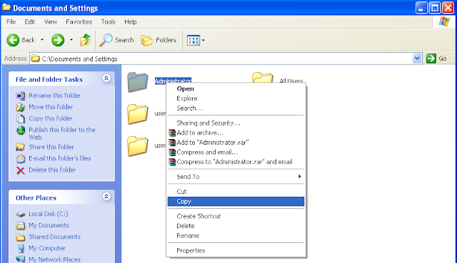
Task: Click the Publish to Web globe icon
Action: 21,130
